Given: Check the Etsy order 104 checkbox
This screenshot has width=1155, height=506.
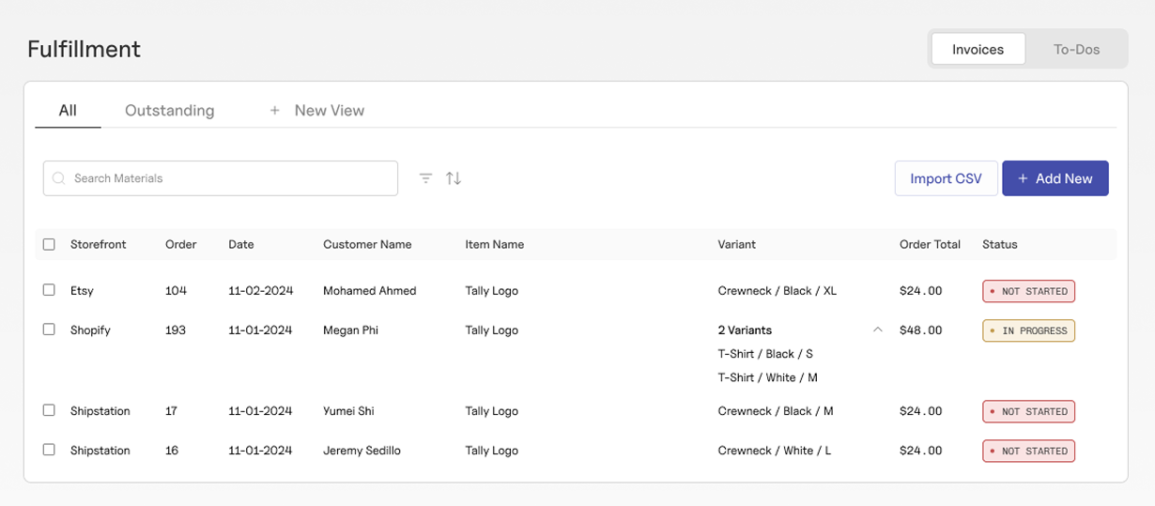Looking at the screenshot, I should (x=49, y=290).
